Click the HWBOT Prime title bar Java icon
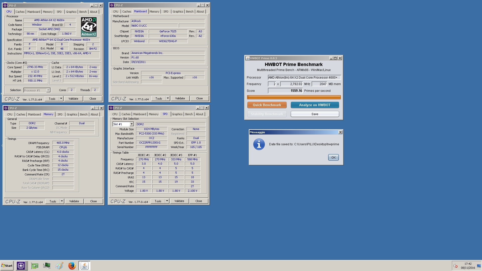This screenshot has width=482, height=271. (248, 58)
